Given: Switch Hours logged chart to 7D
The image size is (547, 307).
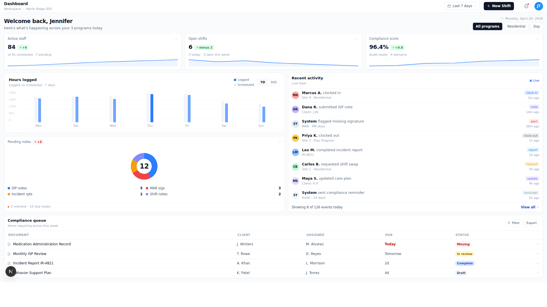Looking at the screenshot, I should [x=263, y=82].
